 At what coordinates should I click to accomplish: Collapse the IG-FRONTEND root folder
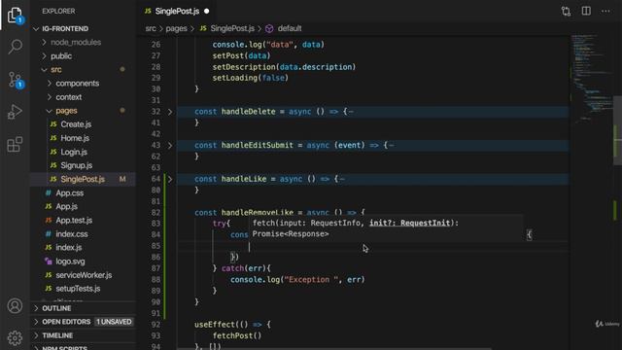(x=65, y=28)
